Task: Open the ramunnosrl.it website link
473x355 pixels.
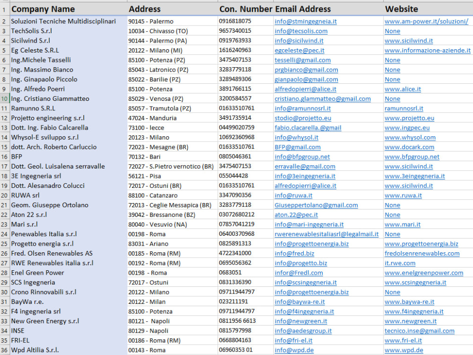Action: 403,108
